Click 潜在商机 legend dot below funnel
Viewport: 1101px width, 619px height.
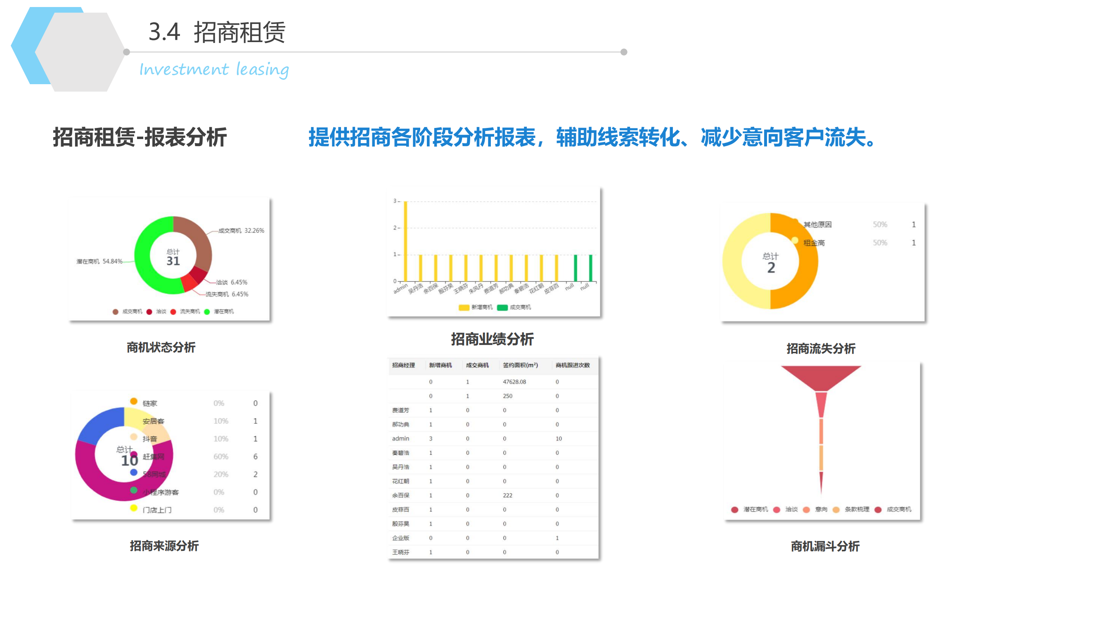[735, 510]
